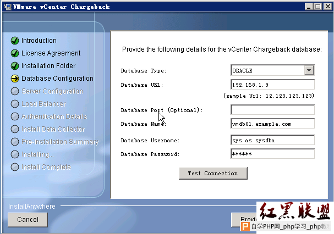
Task: Close the vCenter Chargeback installer window
Action: [x=327, y=7]
